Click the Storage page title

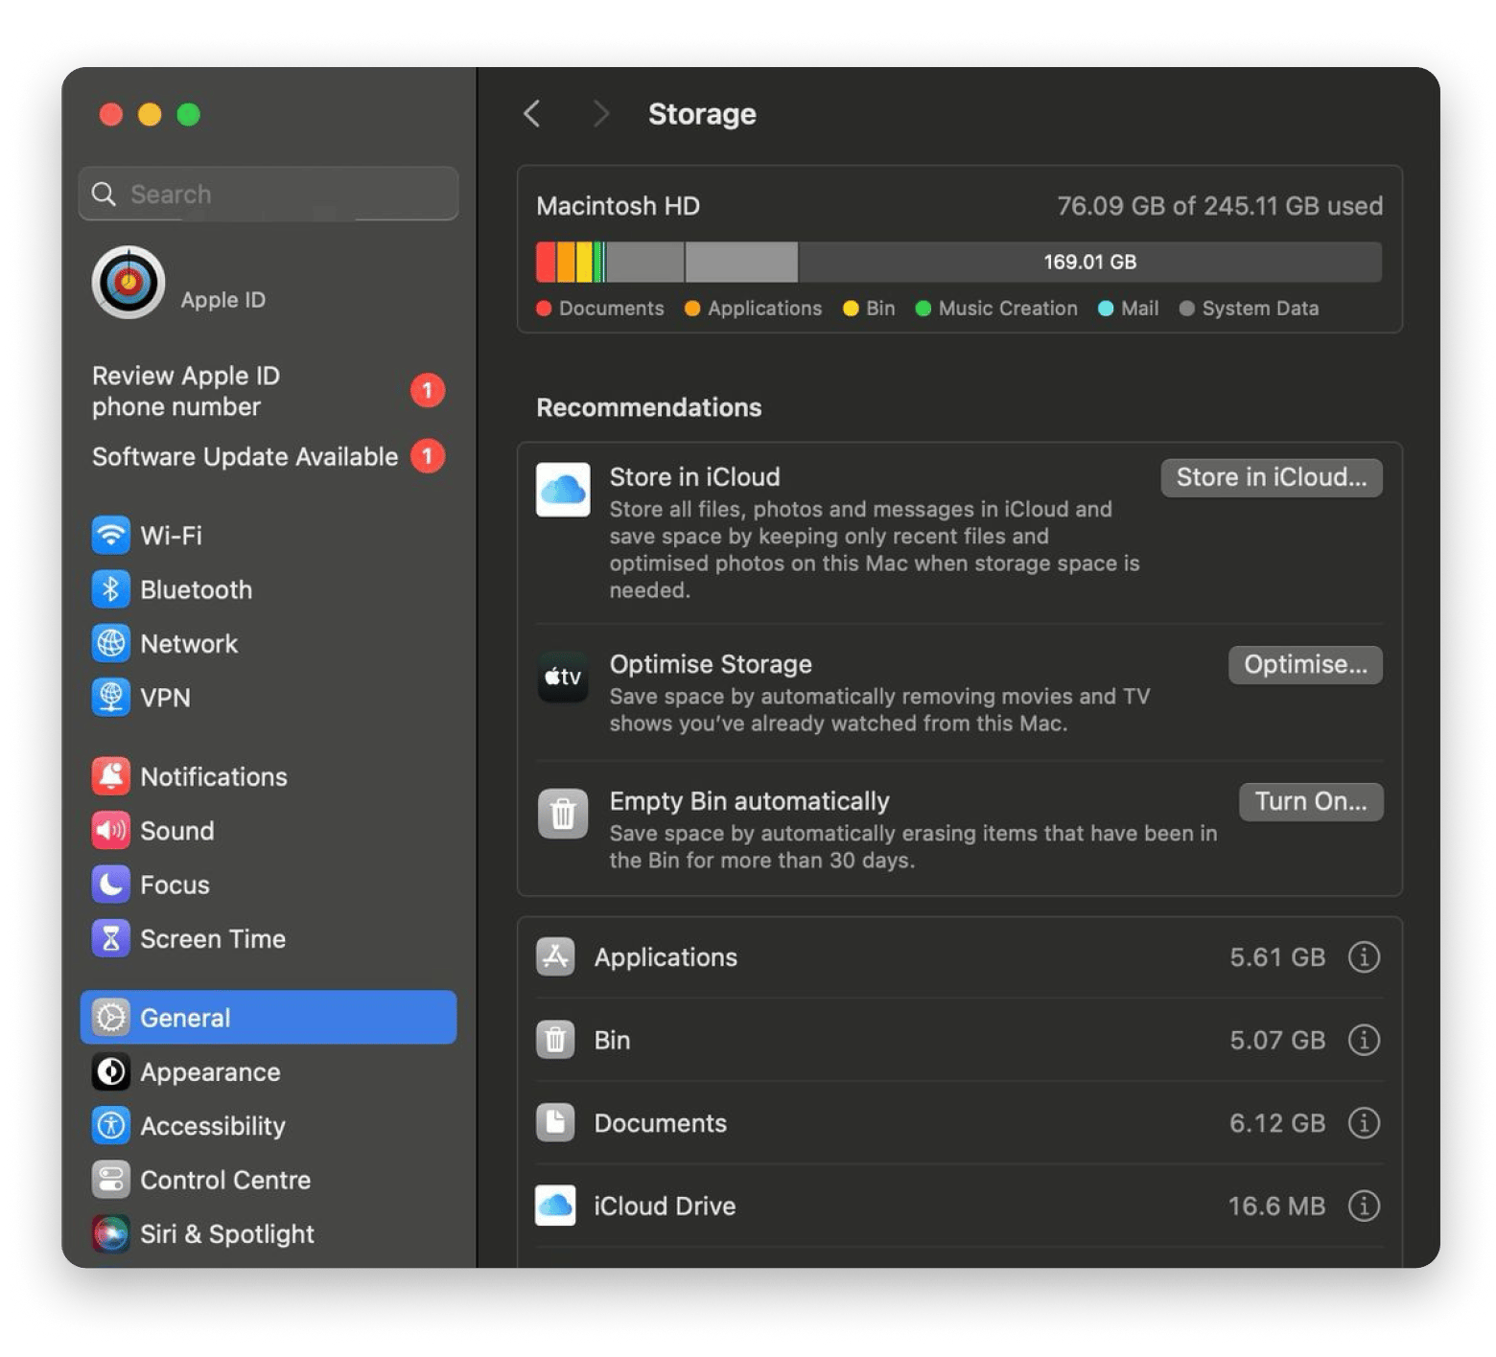[x=702, y=114]
